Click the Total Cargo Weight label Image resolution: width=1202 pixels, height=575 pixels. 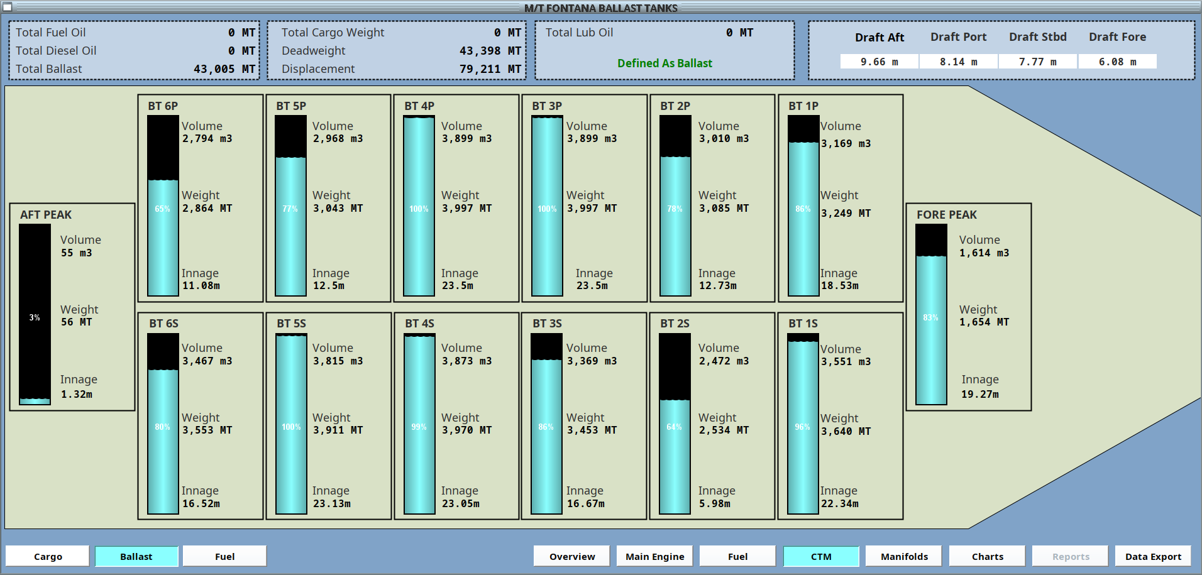[x=333, y=33]
